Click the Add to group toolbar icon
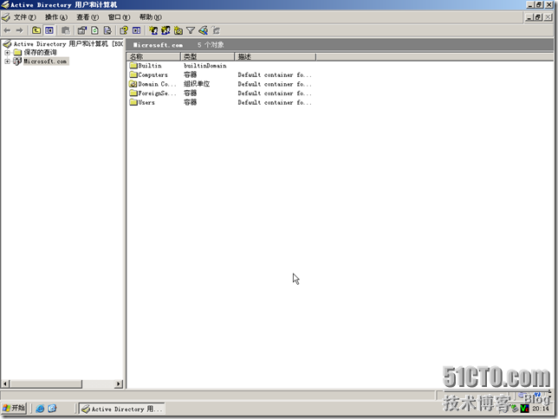The height and width of the screenshot is (419, 558). pos(216,30)
